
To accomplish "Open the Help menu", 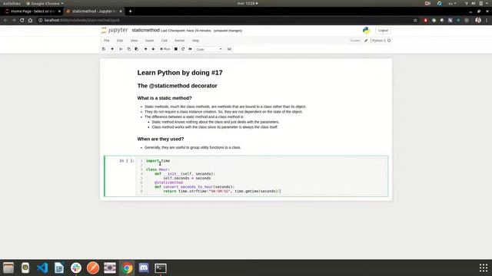I will tap(195, 41).
